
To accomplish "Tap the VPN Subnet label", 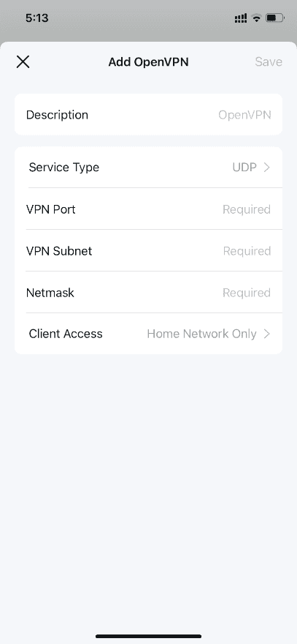I will pyautogui.click(x=59, y=251).
